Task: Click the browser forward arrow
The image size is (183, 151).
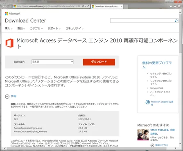Action: click(10, 6)
